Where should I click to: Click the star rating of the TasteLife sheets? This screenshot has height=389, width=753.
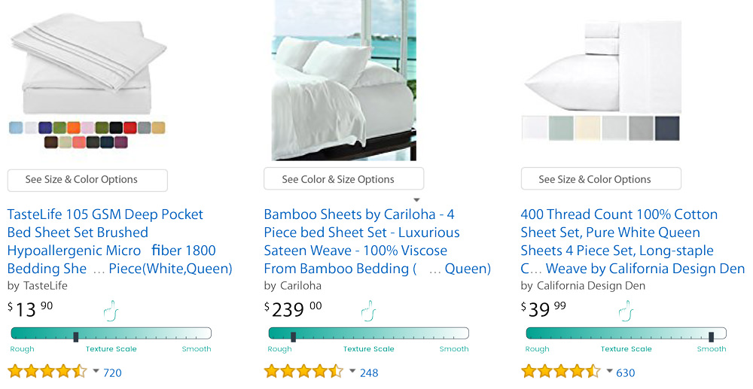point(48,372)
